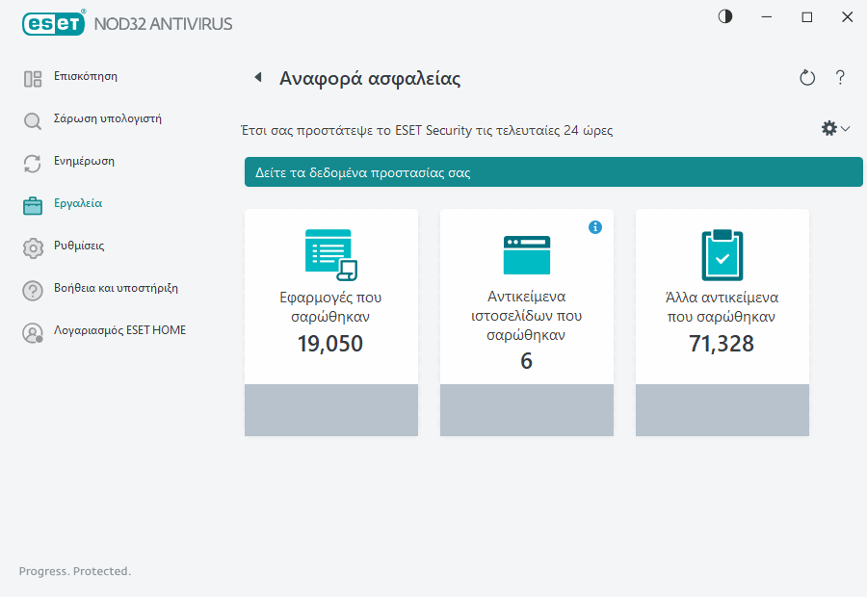Click the Ενημέρωση update arrows icon
The height and width of the screenshot is (597, 867).
33,161
